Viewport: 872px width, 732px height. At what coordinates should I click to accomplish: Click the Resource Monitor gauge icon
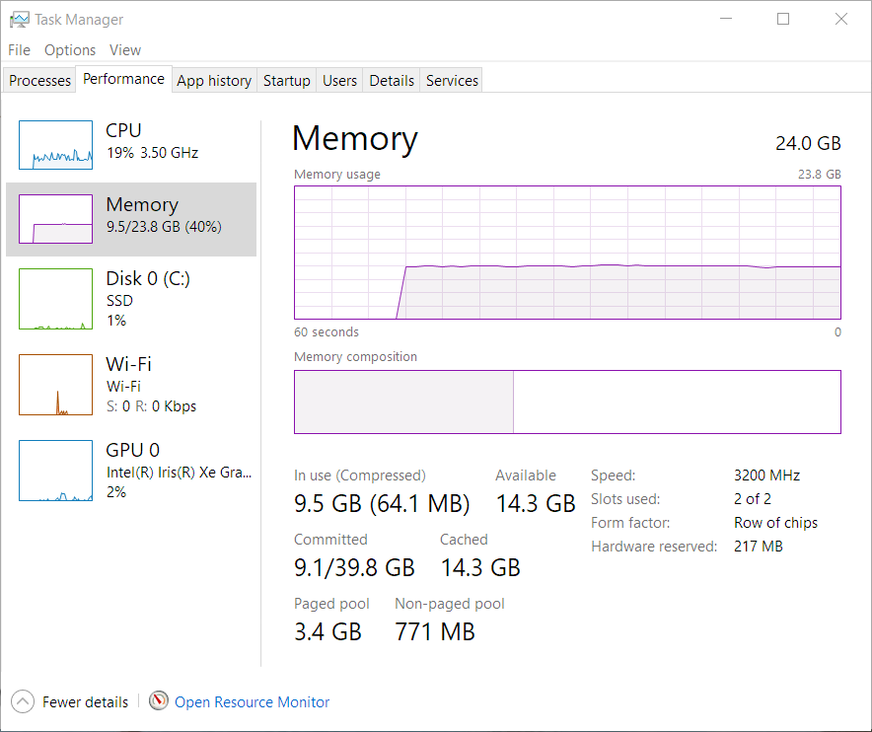coord(159,700)
